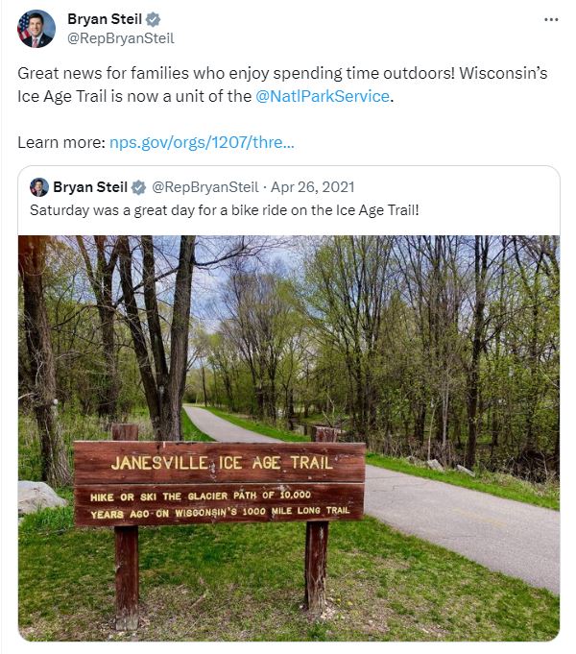The width and height of the screenshot is (576, 654).
Task: Click the Janesville Ice Age Trail sign in the photo
Action: point(220,462)
